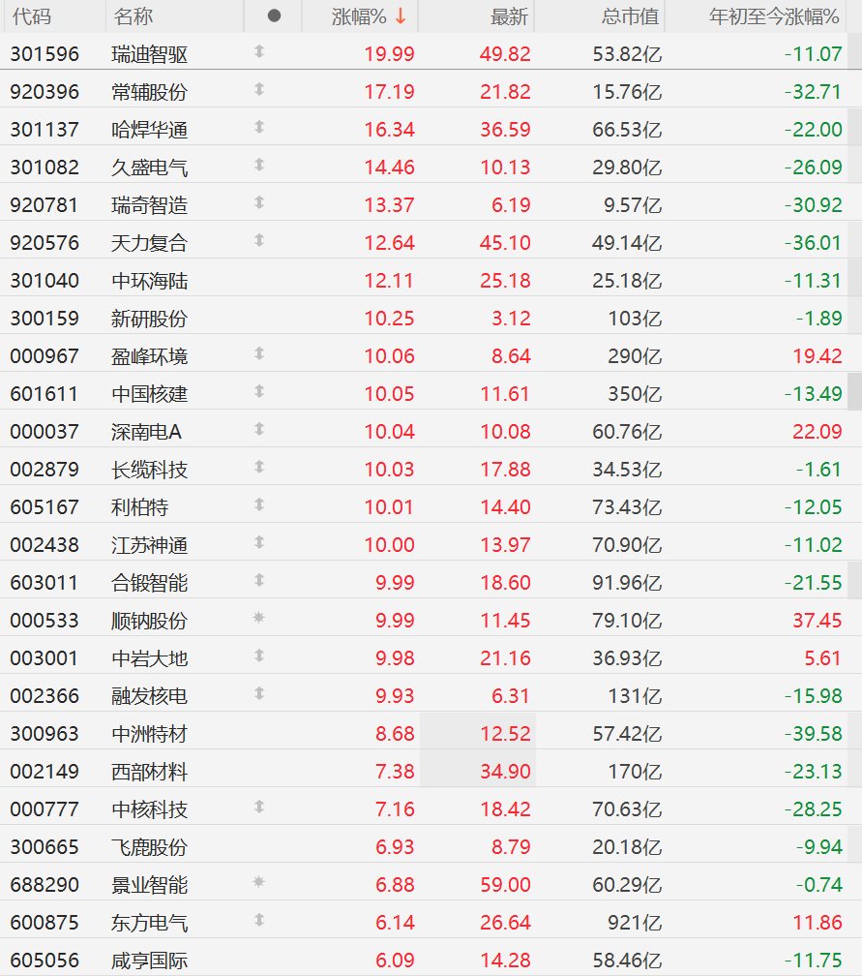Click the up-down arrow icon for 盈峰环境

click(259, 353)
